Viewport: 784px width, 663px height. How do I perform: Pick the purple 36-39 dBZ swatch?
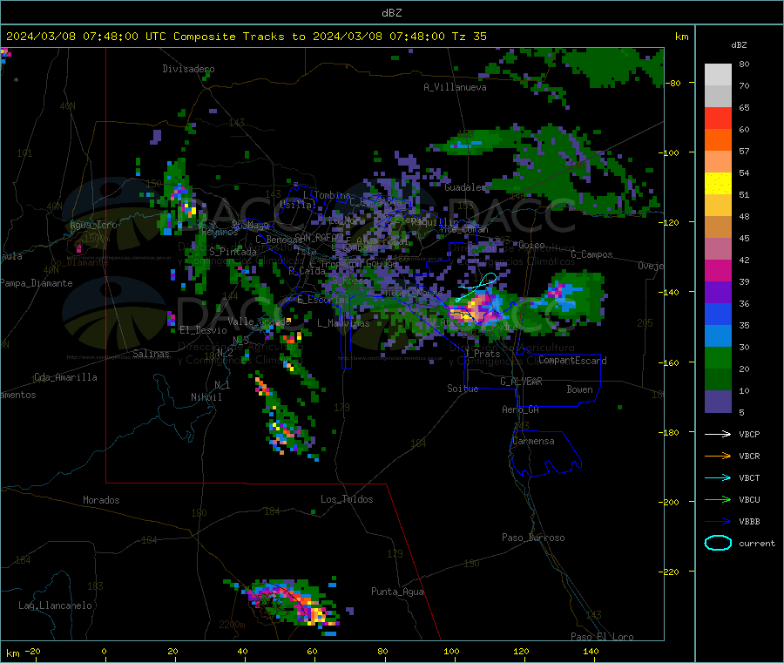pyautogui.click(x=718, y=293)
